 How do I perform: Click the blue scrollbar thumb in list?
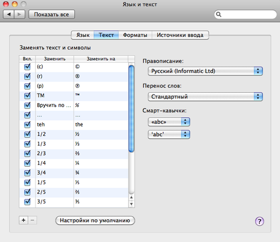pyautogui.click(x=131, y=109)
